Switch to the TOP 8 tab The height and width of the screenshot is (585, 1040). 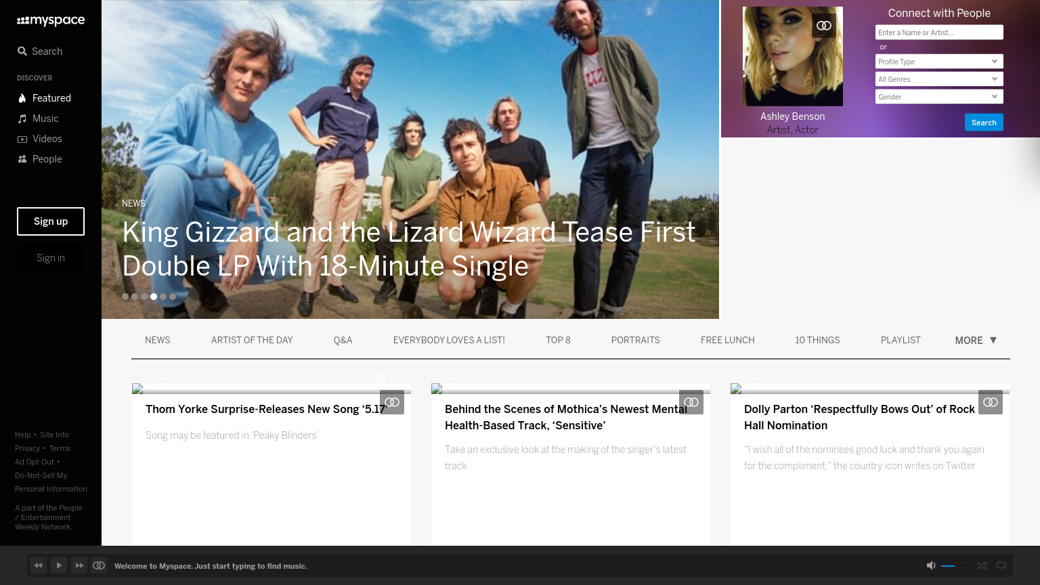point(559,340)
